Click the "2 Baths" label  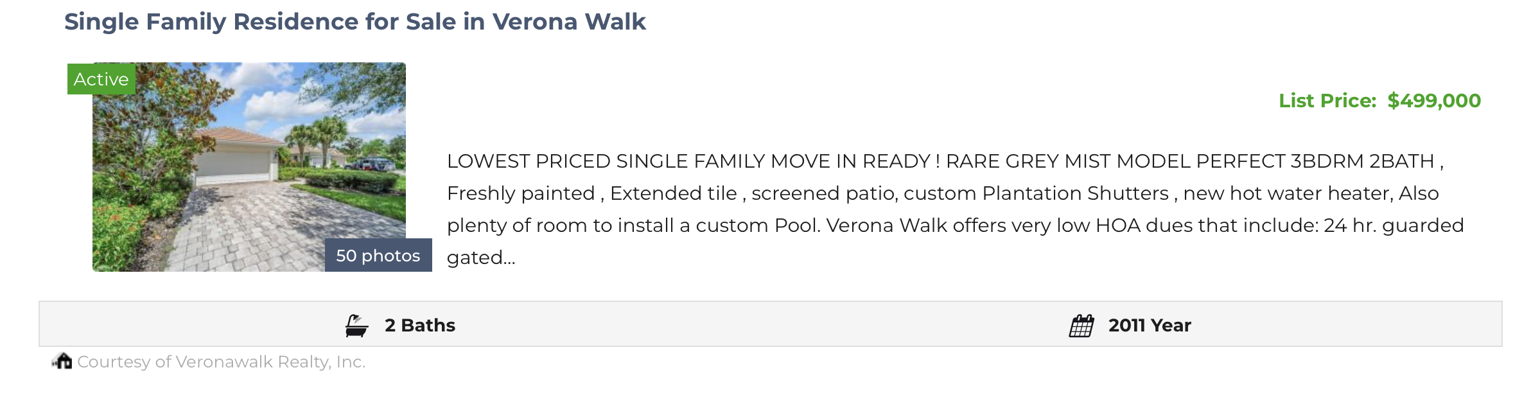coord(420,326)
